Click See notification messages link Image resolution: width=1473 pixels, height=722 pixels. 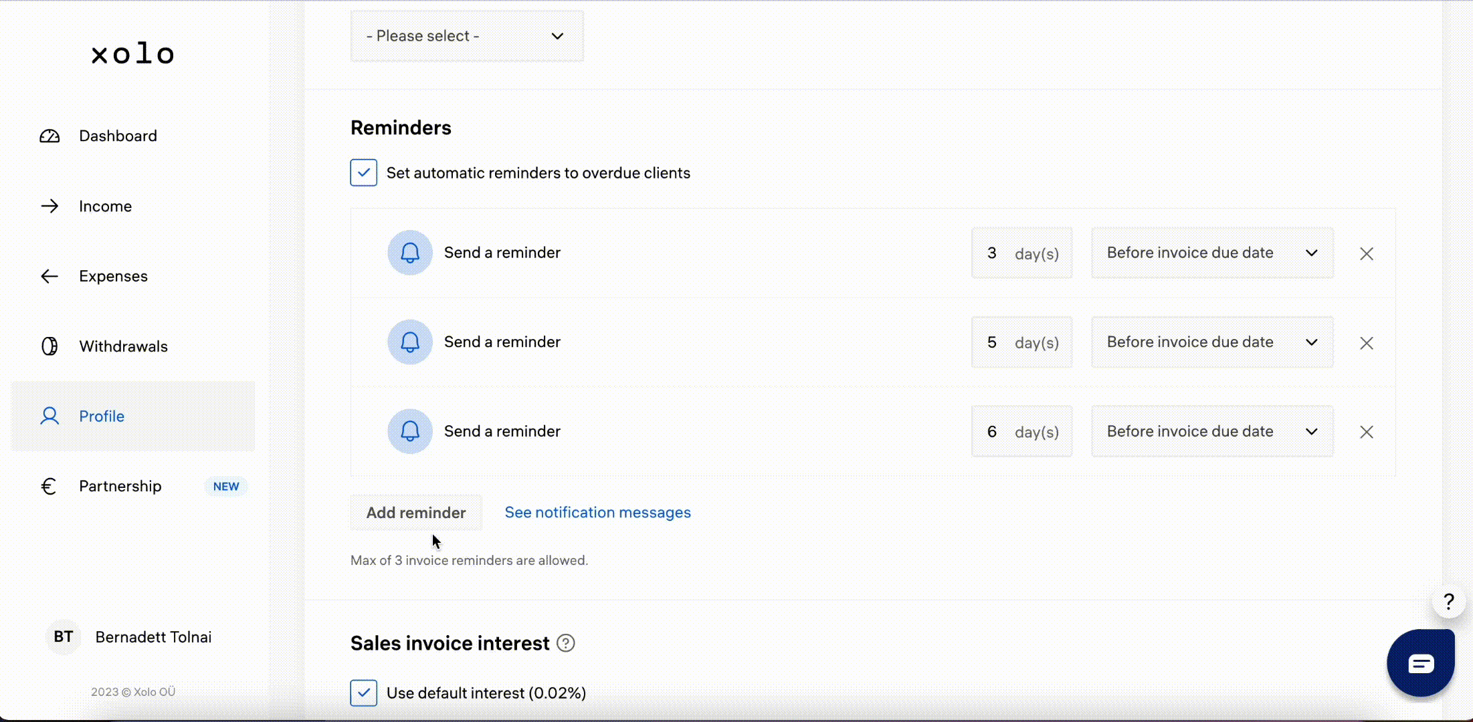tap(597, 511)
